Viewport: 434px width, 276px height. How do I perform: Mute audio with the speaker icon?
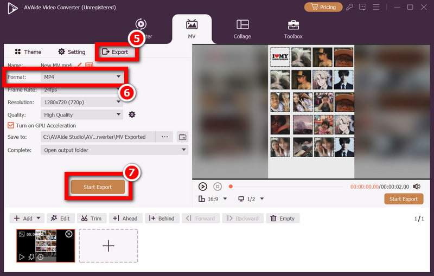coord(417,187)
